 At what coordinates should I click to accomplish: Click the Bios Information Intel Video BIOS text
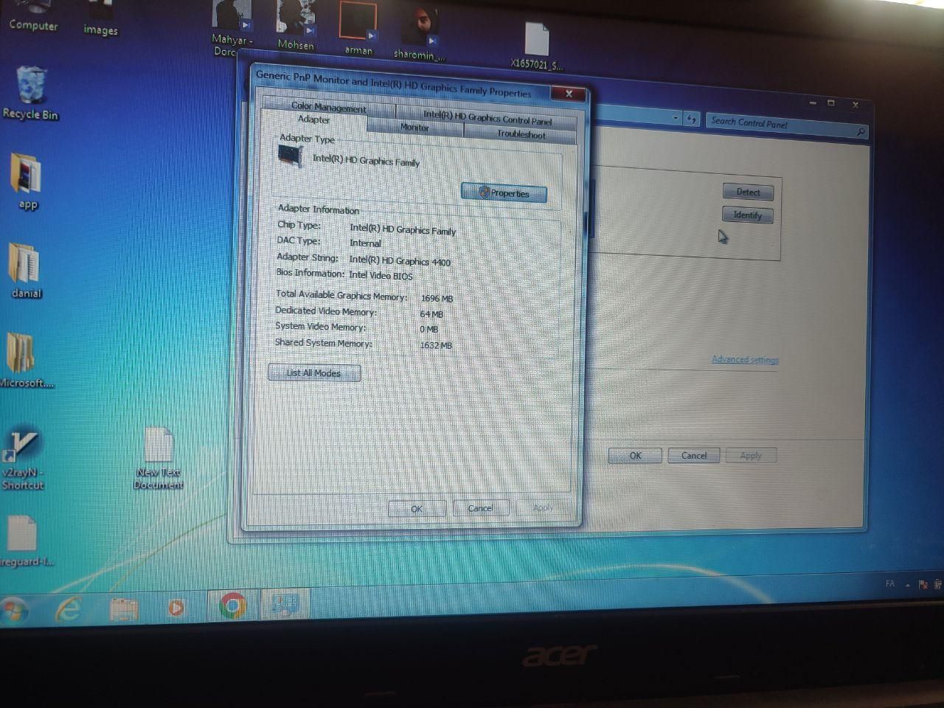coord(381,275)
